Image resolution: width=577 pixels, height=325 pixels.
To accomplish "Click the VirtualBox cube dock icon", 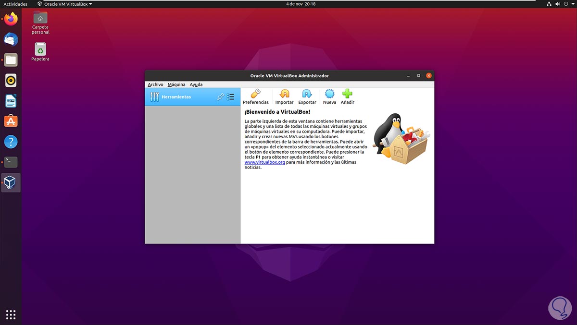I will 11,182.
